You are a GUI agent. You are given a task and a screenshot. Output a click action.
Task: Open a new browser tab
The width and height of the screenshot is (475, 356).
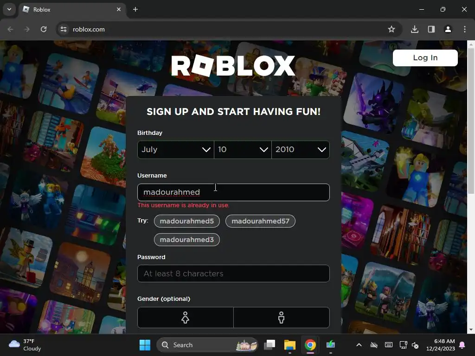tap(135, 9)
